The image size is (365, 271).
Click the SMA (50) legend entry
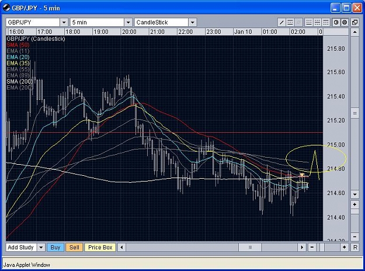18,45
